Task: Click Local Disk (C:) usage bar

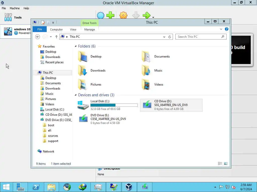Action: [114, 105]
